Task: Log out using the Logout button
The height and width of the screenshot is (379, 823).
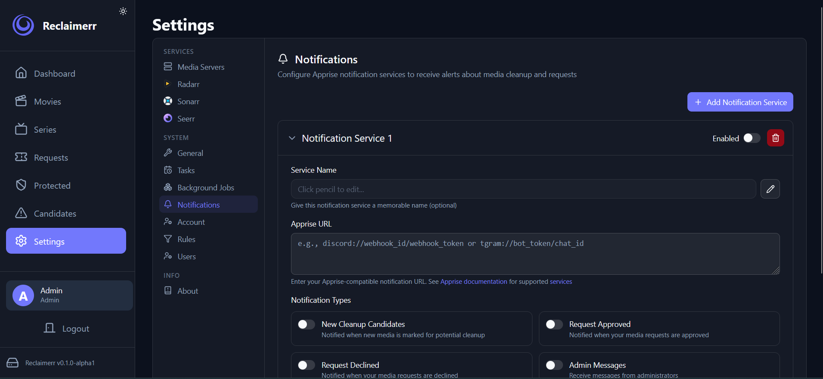Action: coord(67,329)
